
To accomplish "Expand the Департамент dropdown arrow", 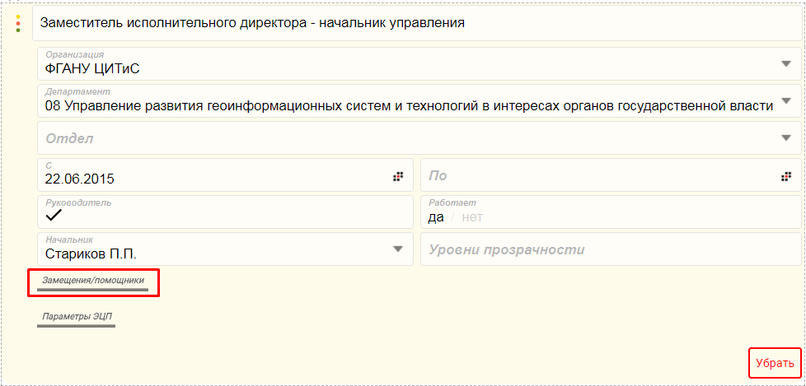I will pyautogui.click(x=785, y=101).
